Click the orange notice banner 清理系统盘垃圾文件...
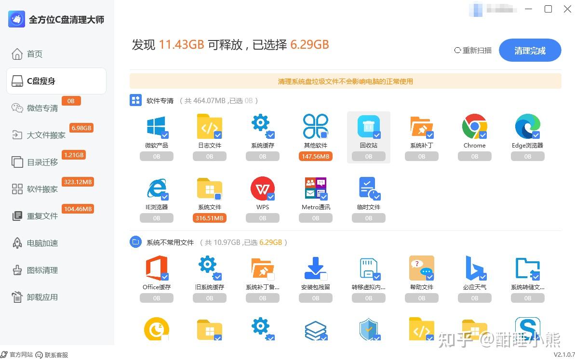 [346, 81]
